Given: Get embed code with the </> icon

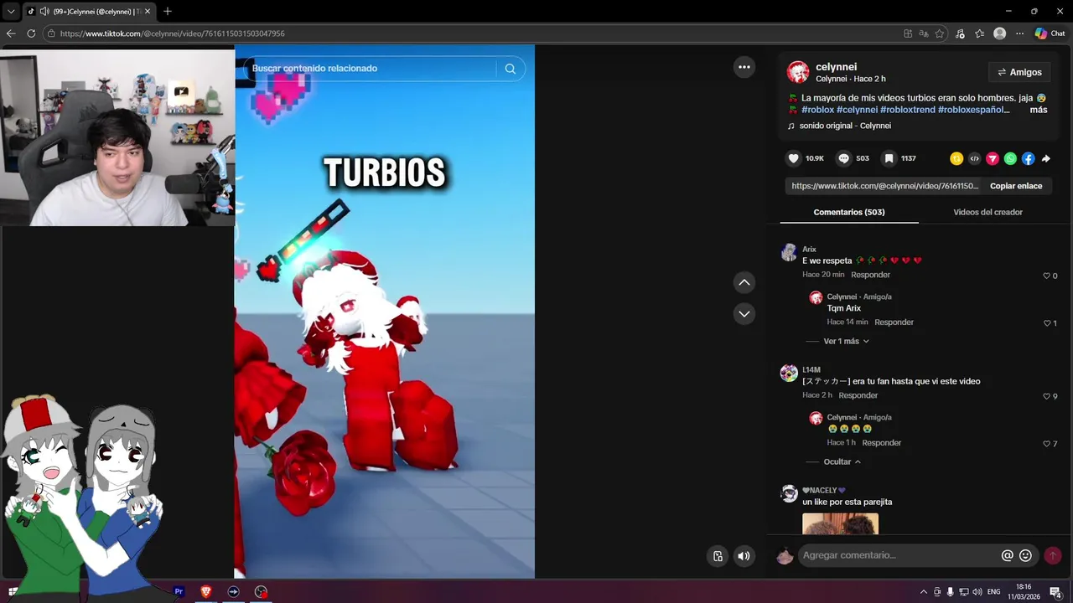Looking at the screenshot, I should 974,158.
